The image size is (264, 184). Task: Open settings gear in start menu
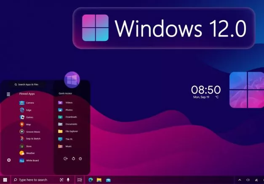9,160
